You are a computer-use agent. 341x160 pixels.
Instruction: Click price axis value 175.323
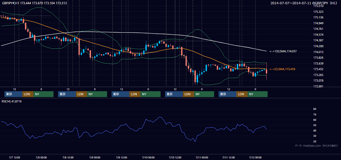tap(318, 12)
